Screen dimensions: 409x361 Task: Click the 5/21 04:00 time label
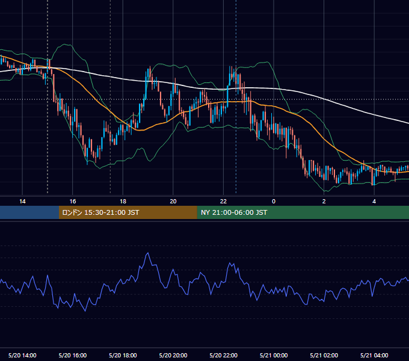click(374, 355)
